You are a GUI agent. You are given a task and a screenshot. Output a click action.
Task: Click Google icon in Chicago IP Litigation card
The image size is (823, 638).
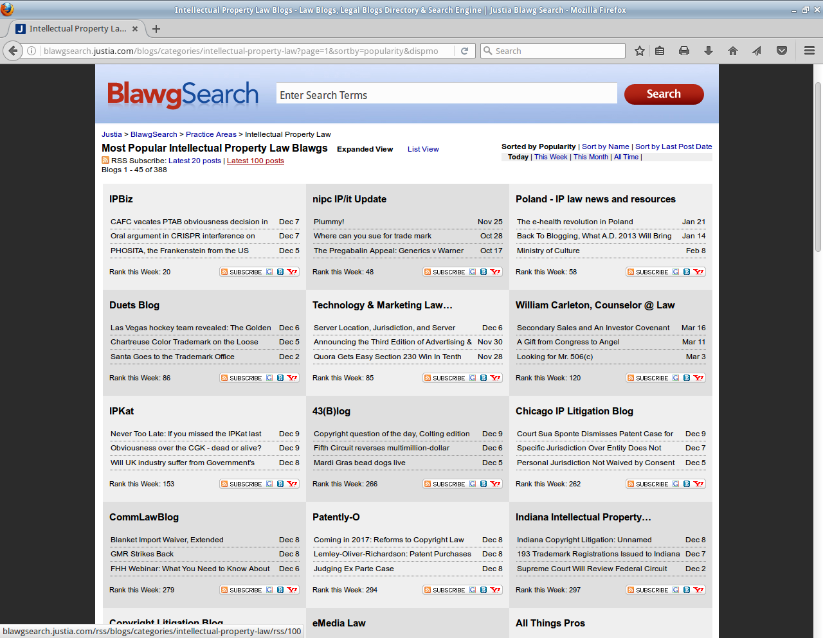pos(676,484)
